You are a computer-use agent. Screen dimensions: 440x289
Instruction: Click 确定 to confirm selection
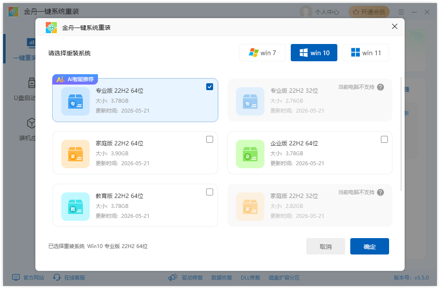[x=370, y=246]
